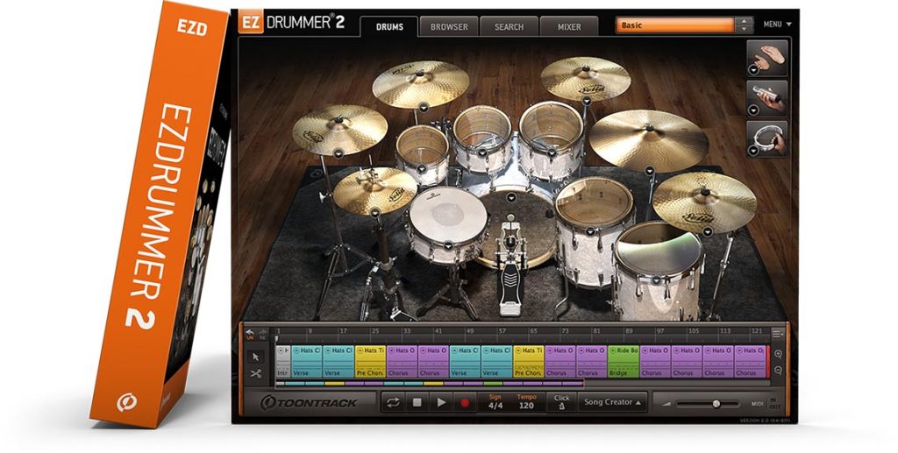Expand the Song Creator panel
This screenshot has width=898, height=453.
612,402
